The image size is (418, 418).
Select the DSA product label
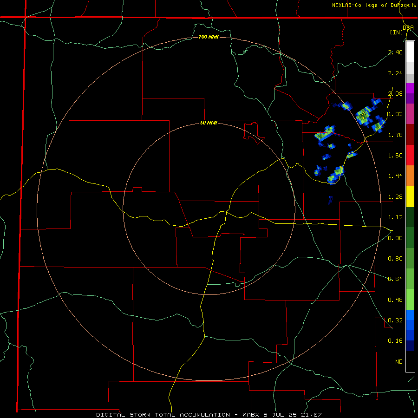click(408, 27)
